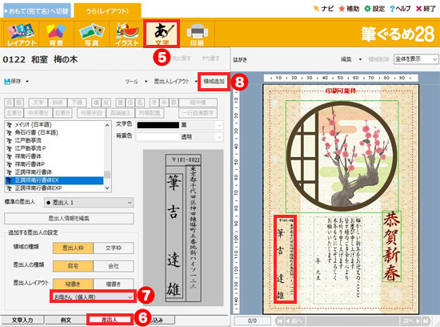Viewport: 440px width, 327px height.
Task: Open 標準の差出人 dropdown
Action: point(89,203)
